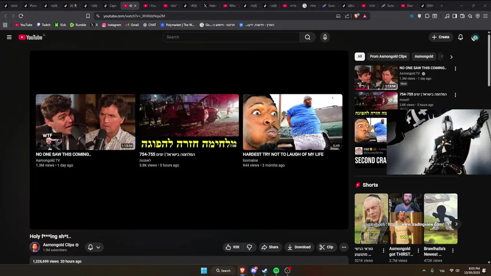
Task: Open the browser main menu
Action: tap(485, 16)
